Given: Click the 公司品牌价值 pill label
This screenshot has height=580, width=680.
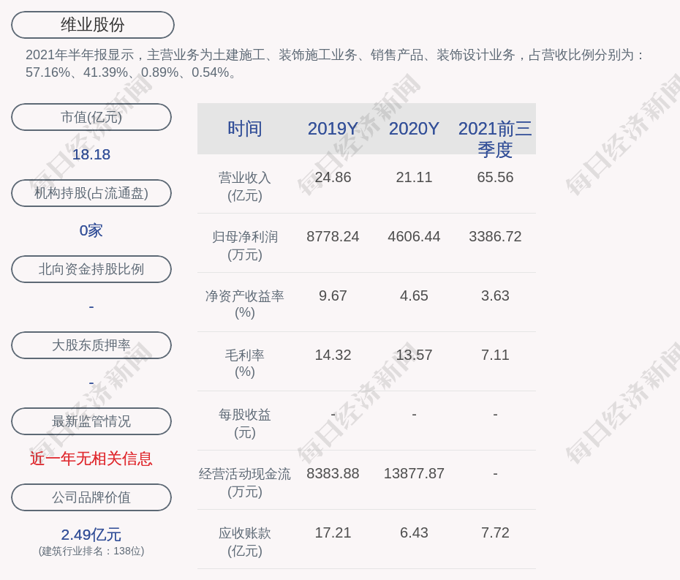Looking at the screenshot, I should pos(91,497).
